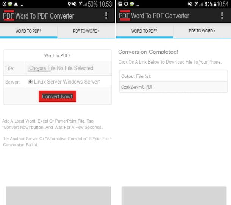Tap the battery icon in right status bar
Image resolution: width=231 pixels, height=205 pixels.
(215, 4)
